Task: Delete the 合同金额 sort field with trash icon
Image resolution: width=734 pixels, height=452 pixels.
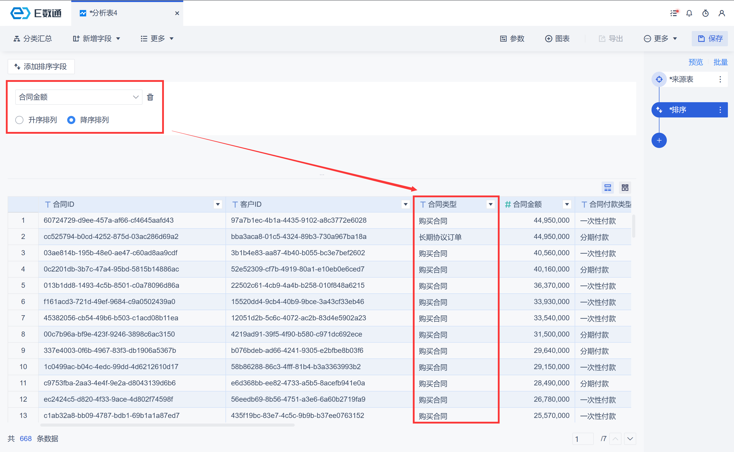Action: pos(150,97)
